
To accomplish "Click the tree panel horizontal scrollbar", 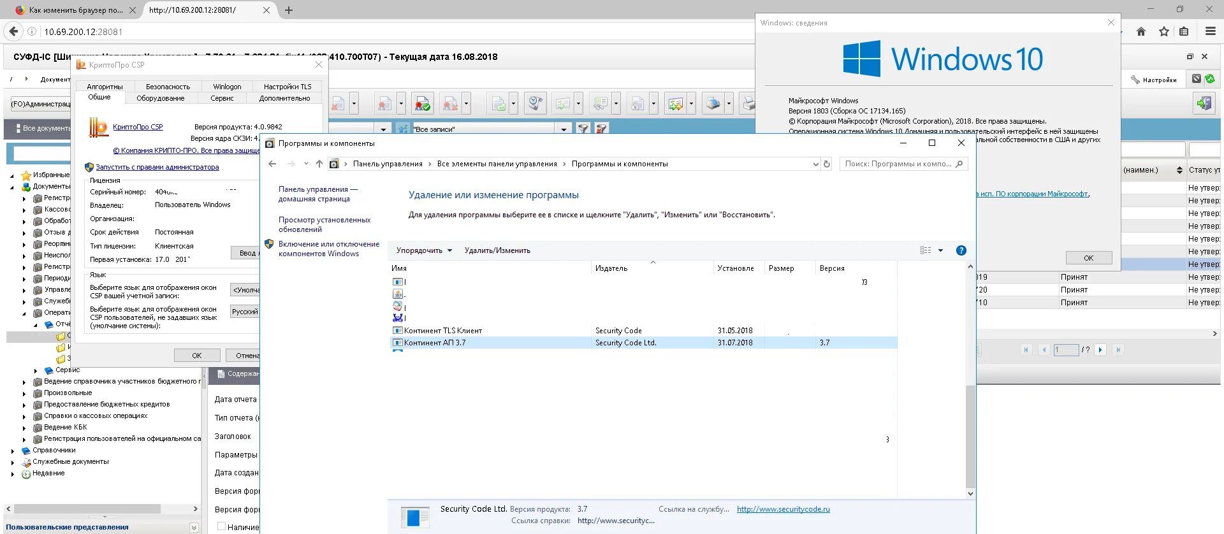I will click(87, 509).
